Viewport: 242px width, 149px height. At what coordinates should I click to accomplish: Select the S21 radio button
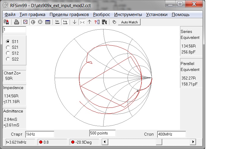[x=8, y=47]
